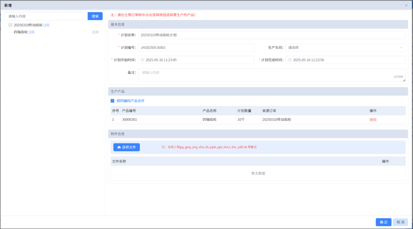Click the clock icon in 计划完成时间
The height and width of the screenshot is (229, 413).
click(290, 60)
